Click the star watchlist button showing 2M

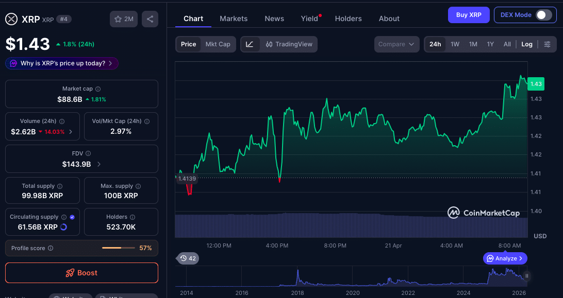124,19
